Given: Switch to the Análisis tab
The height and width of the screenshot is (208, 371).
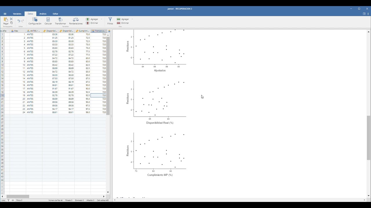Looking at the screenshot, I should click(x=43, y=14).
